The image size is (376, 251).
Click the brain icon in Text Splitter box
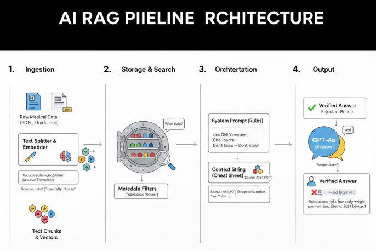pos(65,156)
